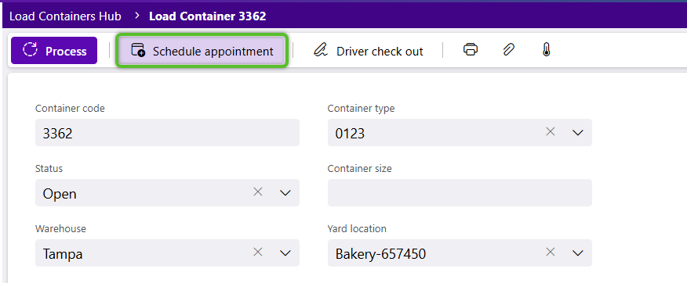Screen dimensions: 687x283
Task: Expand the Container type dropdown
Action: coord(578,132)
